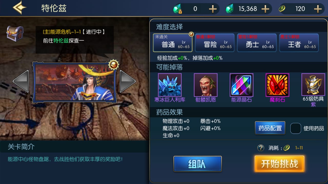Add locked gems with plus icon
Screen dimensions: 328x184
click(213, 9)
